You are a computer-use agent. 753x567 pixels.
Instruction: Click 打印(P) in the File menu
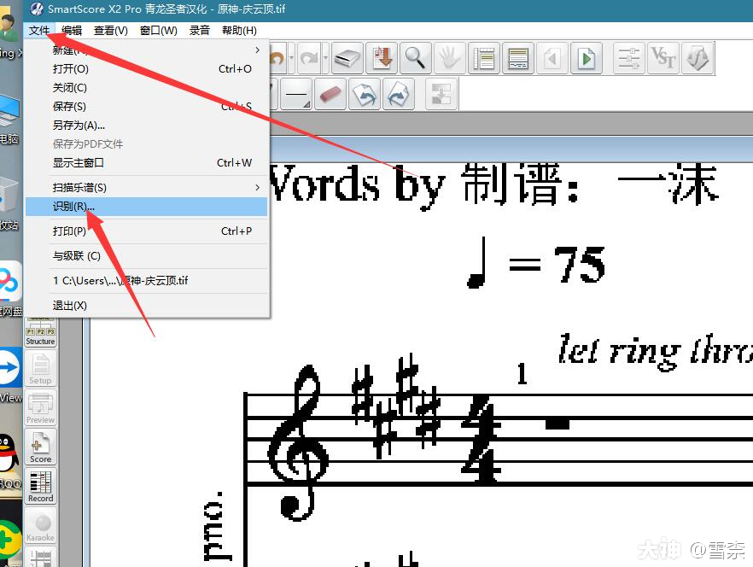click(x=69, y=231)
